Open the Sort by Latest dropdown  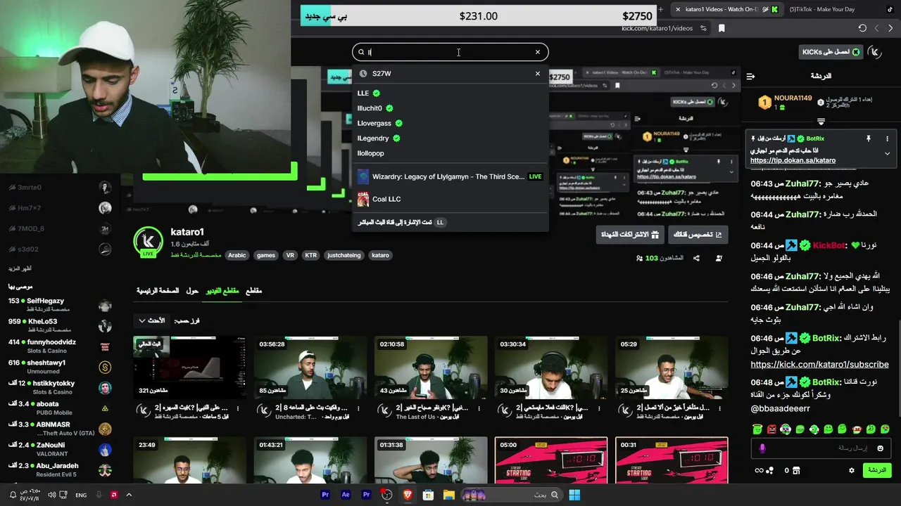tap(151, 320)
